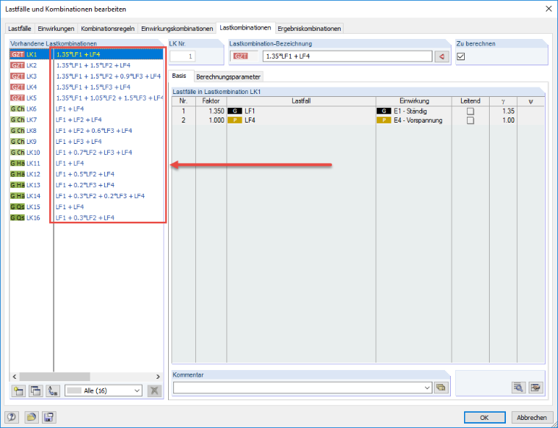Select load combination LK15
This screenshot has height=428, width=558.
point(87,207)
